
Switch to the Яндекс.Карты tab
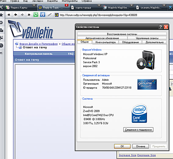[19, 8]
